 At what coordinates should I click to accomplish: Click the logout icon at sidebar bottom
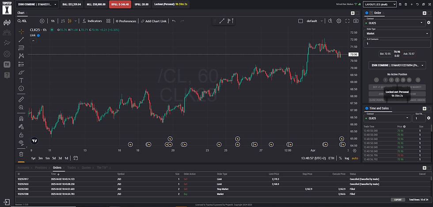coord(7,202)
